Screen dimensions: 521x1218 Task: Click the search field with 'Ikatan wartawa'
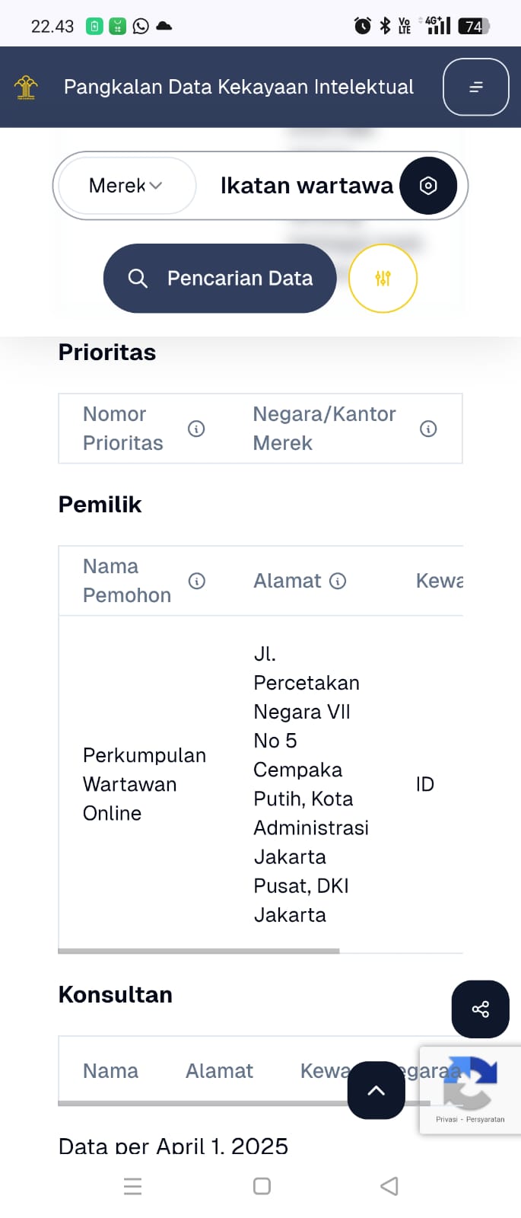pos(306,186)
